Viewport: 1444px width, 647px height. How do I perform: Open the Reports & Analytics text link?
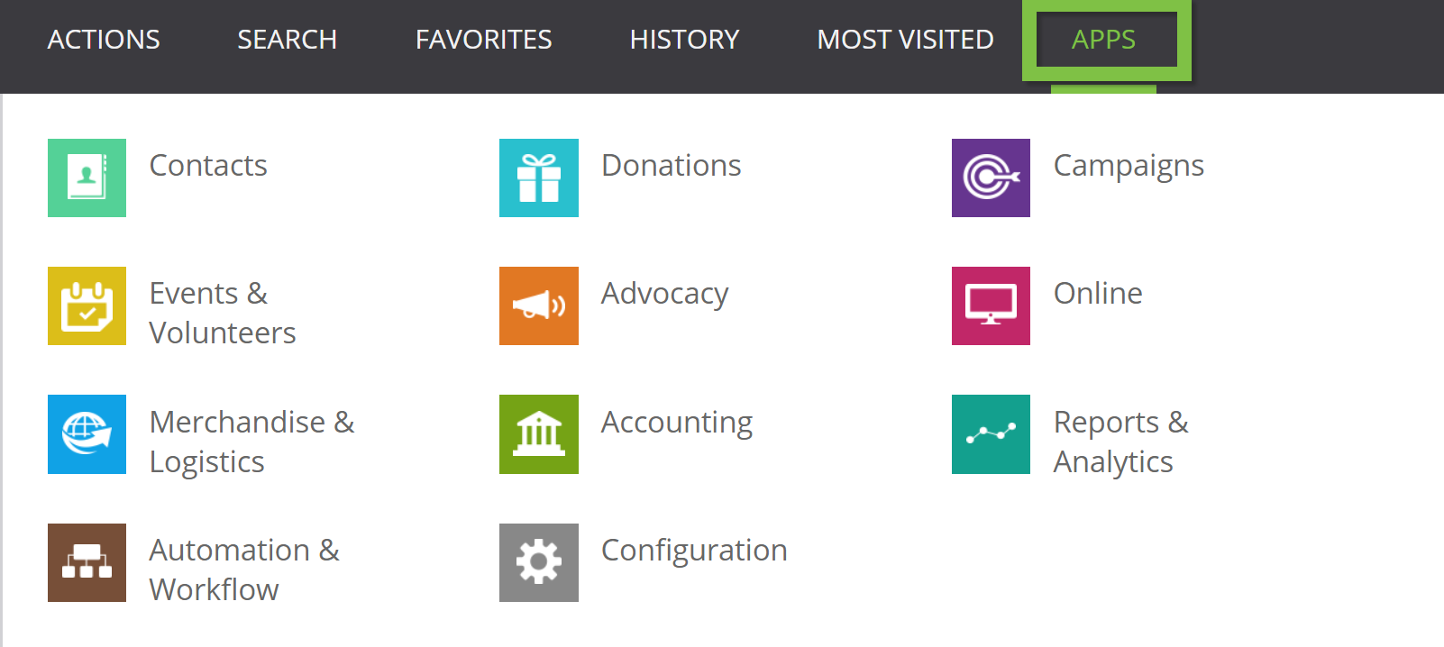click(1120, 442)
